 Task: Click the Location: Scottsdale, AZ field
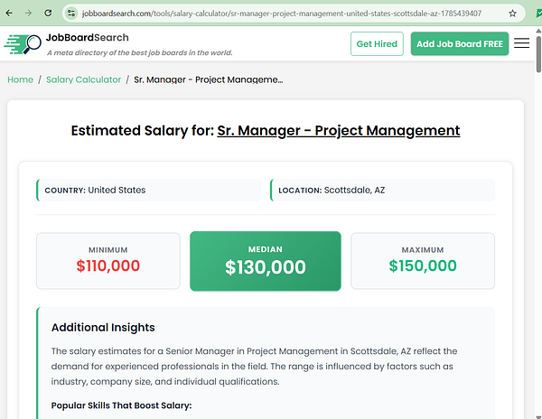coord(382,190)
